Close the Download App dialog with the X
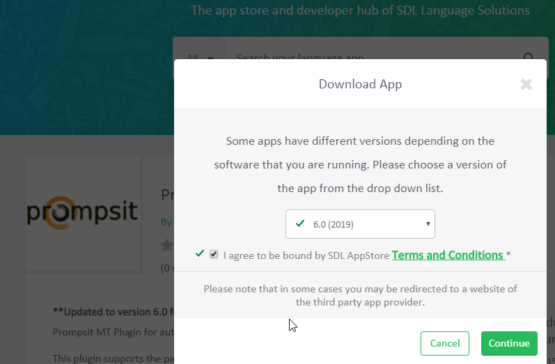Viewport: 555px width, 364px height. [x=526, y=84]
